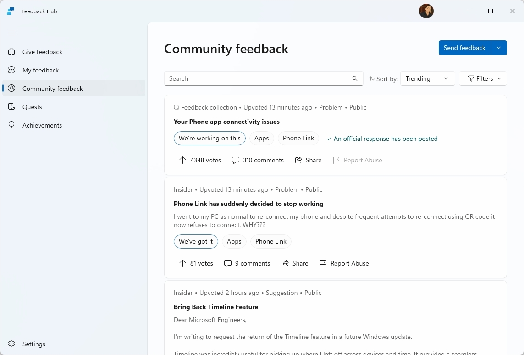
Task: Open your account profile picture
Action: [x=426, y=11]
